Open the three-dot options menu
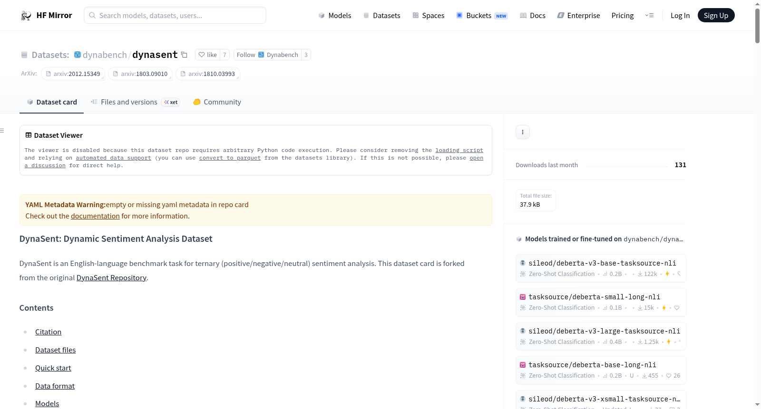This screenshot has width=761, height=409. [523, 132]
